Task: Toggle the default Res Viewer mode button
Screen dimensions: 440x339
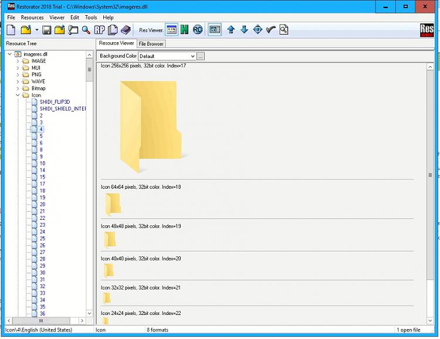Action: pyautogui.click(x=171, y=30)
